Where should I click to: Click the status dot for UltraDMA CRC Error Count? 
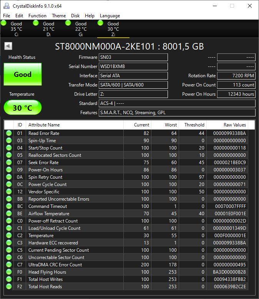tap(9, 265)
